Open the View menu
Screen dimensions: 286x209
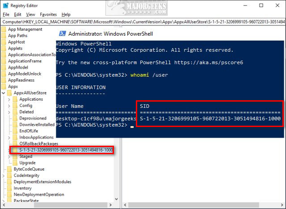point(30,15)
